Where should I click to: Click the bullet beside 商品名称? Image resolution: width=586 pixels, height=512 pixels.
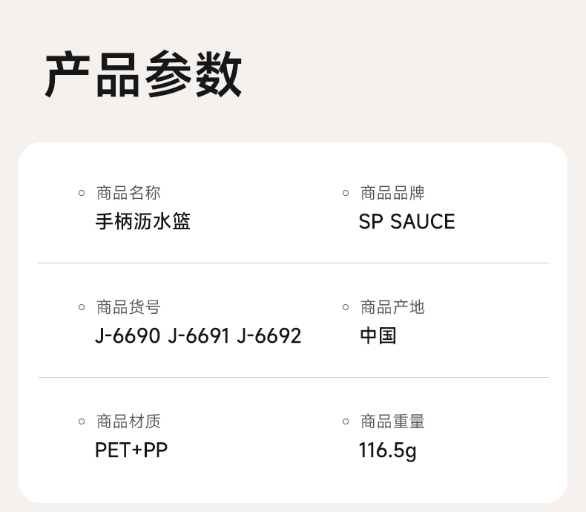coord(82,193)
